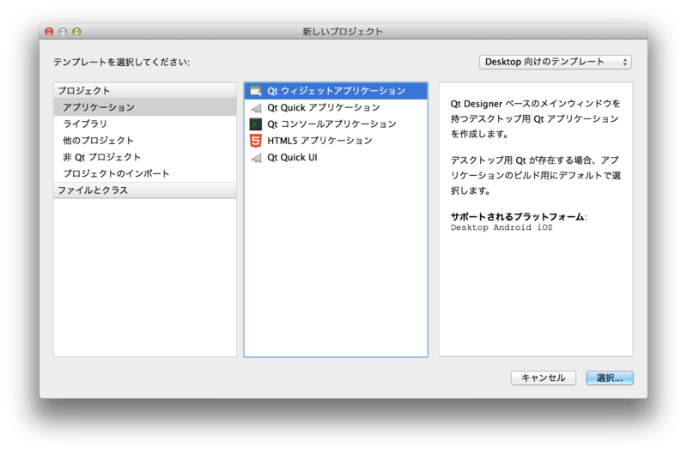
Task: Choose Qt Quick UI template text
Action: pyautogui.click(x=292, y=158)
